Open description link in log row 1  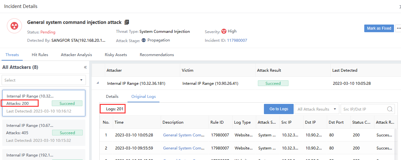click(183, 135)
